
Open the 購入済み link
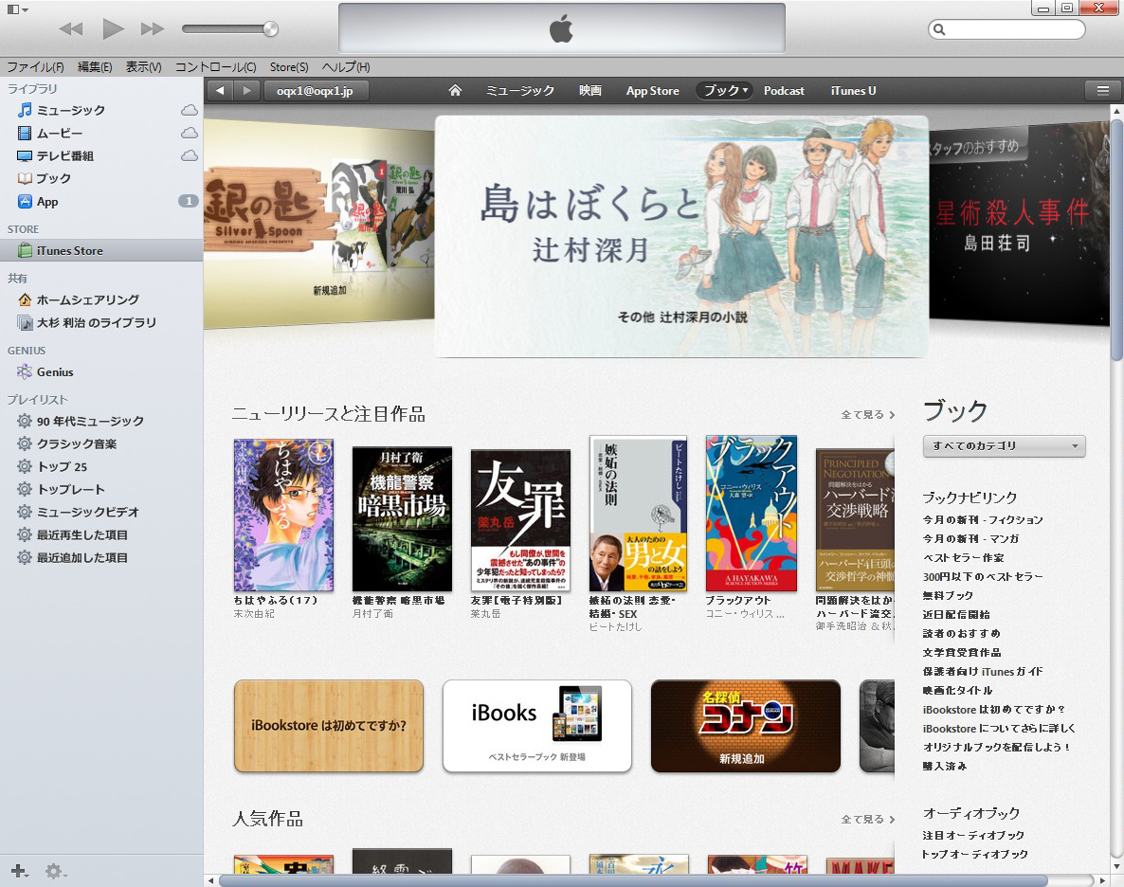(944, 766)
